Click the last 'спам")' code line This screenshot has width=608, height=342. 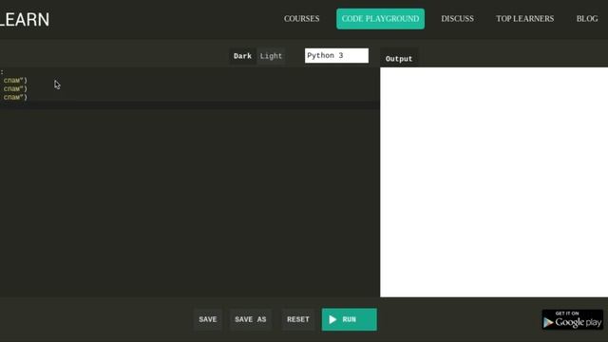pos(15,97)
